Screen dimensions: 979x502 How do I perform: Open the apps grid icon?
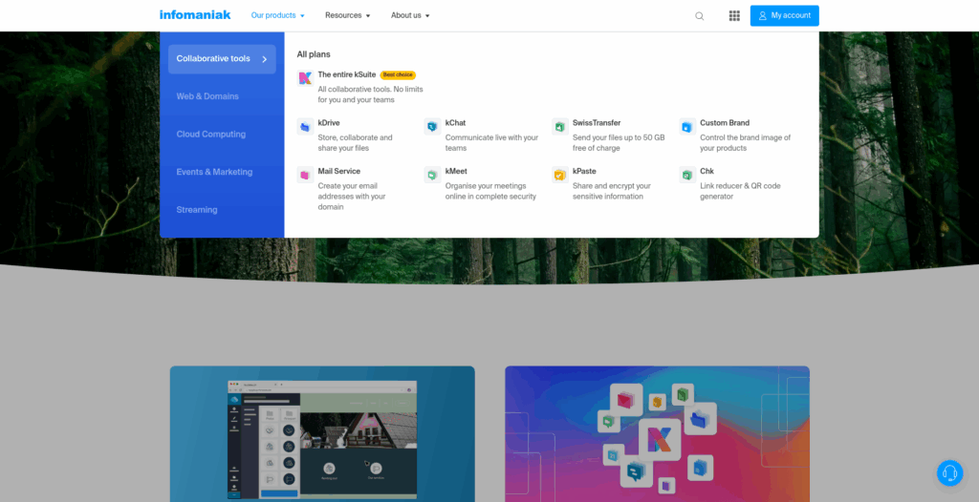pos(734,15)
